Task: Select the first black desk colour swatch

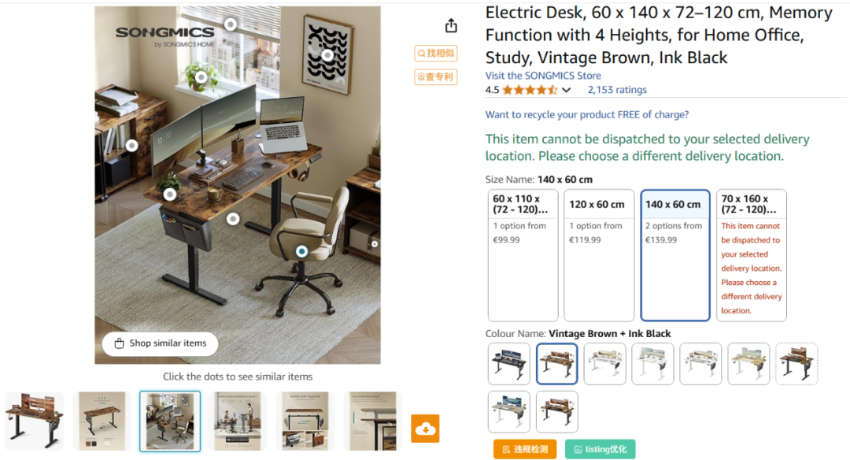Action: 508,363
